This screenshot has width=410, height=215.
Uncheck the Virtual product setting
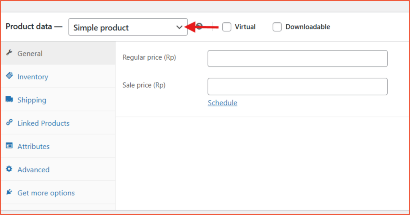coord(227,27)
